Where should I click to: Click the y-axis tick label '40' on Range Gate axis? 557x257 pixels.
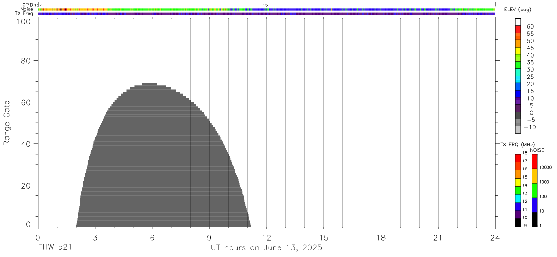25,144
